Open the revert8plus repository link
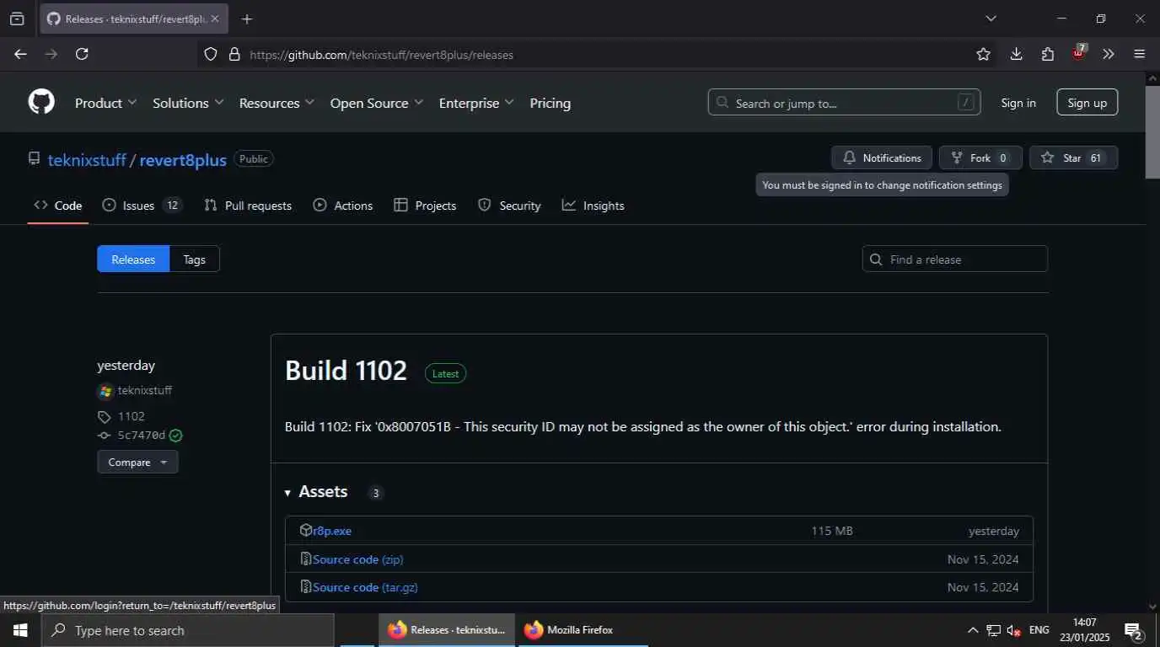Screen dimensions: 1160x647 click(x=183, y=159)
